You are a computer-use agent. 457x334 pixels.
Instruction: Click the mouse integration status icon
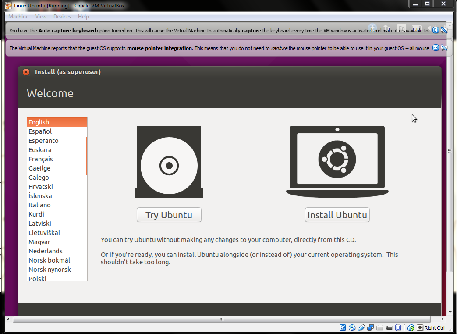(x=411, y=327)
